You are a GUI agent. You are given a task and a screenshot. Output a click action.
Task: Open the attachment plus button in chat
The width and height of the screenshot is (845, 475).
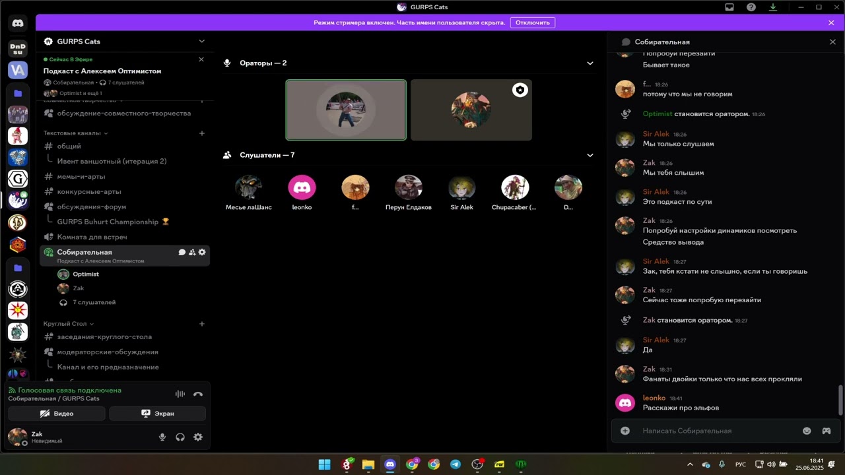click(625, 431)
